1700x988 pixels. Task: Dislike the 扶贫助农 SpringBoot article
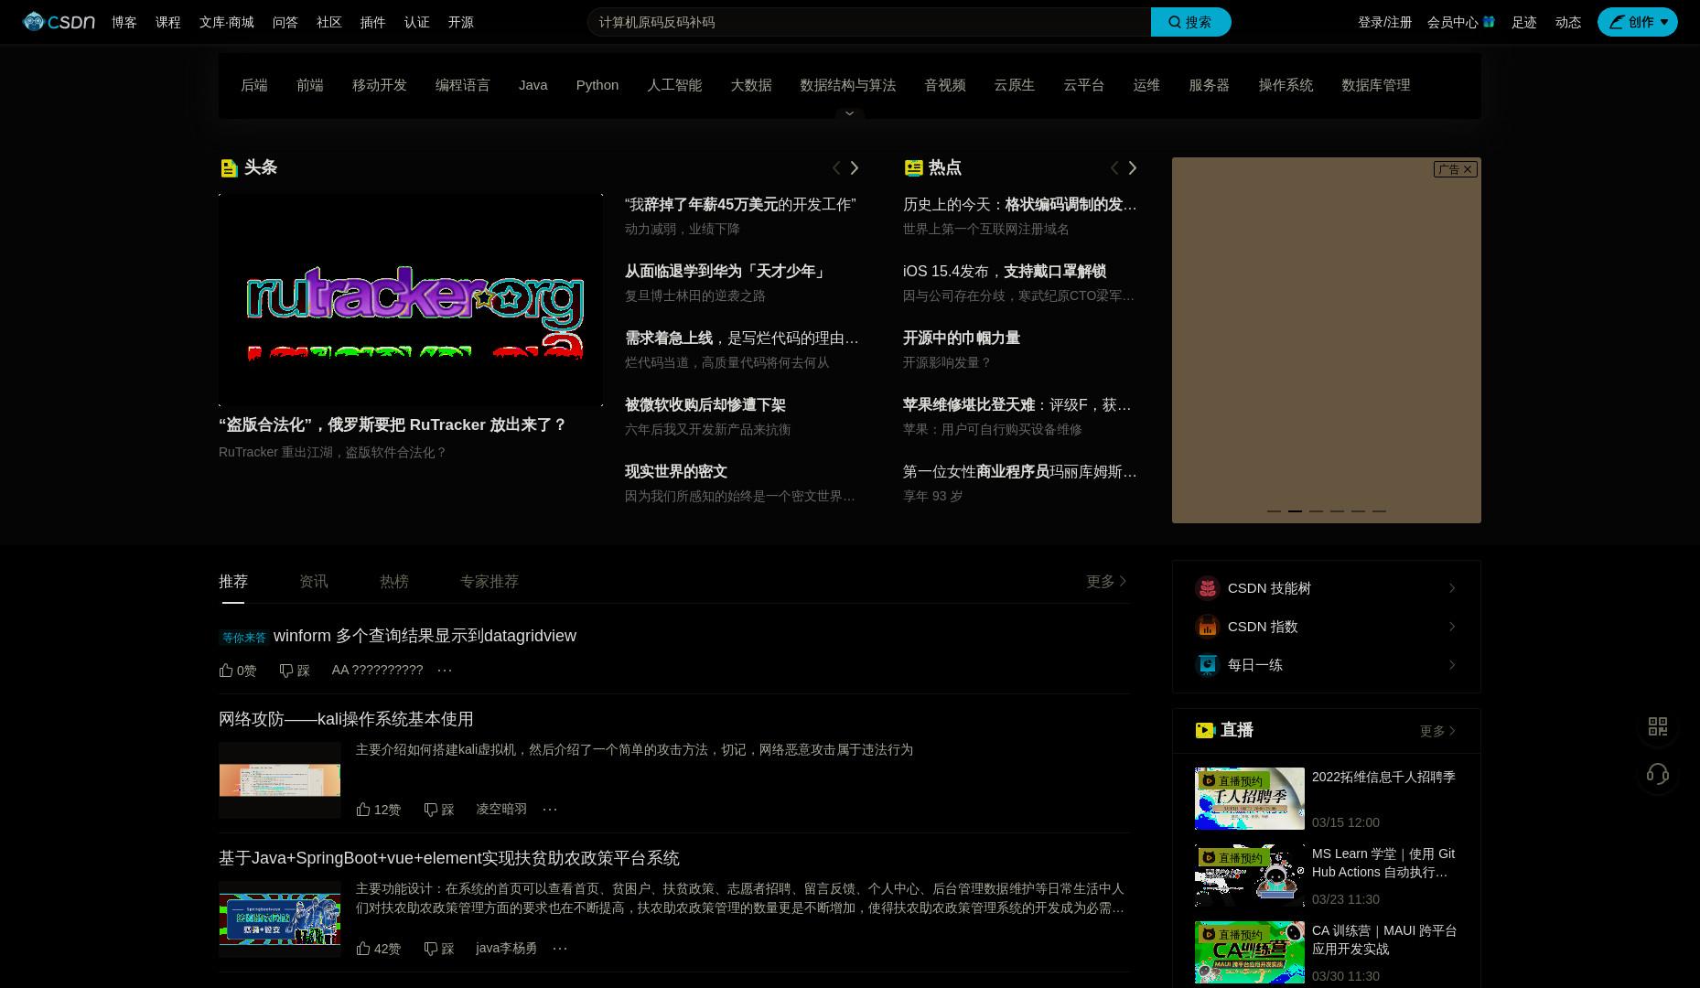pos(439,949)
